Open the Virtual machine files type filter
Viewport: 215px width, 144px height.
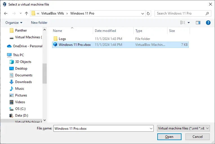tap(183, 128)
